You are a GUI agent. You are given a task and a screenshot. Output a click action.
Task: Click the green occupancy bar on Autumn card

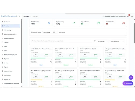click(90, 80)
